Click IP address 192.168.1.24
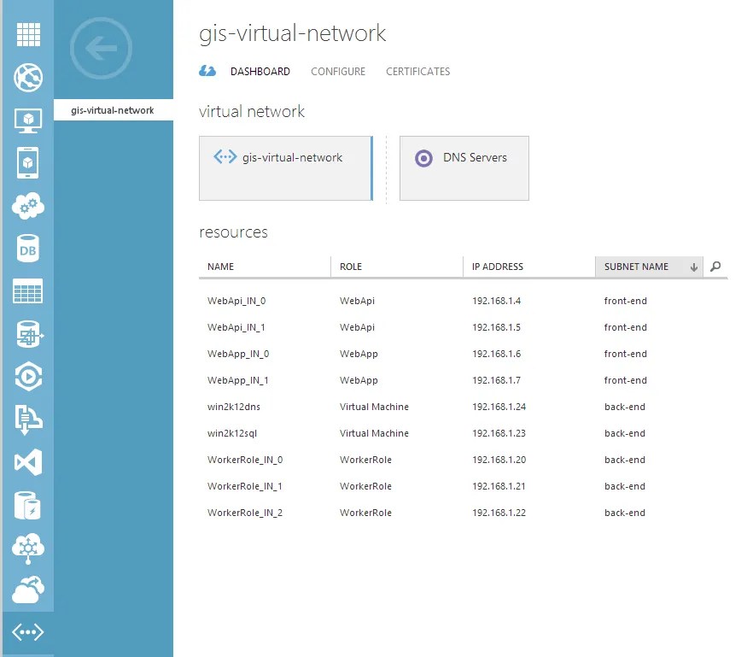 499,407
